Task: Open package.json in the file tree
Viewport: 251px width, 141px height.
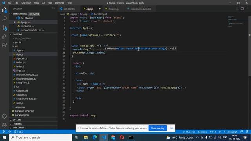Action: tap(22, 115)
